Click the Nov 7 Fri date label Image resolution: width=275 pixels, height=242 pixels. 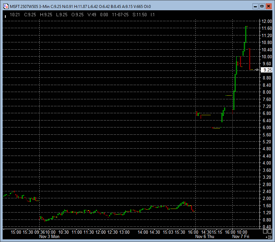tap(241, 237)
